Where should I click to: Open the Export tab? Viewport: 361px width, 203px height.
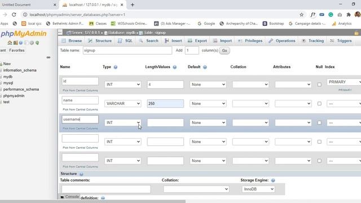tap(197, 41)
